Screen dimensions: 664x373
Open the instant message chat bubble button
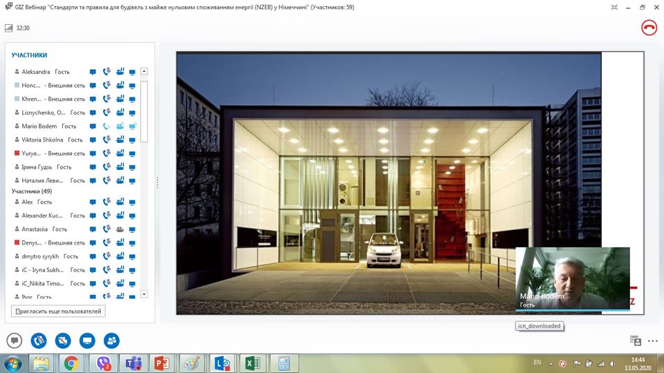pyautogui.click(x=15, y=341)
